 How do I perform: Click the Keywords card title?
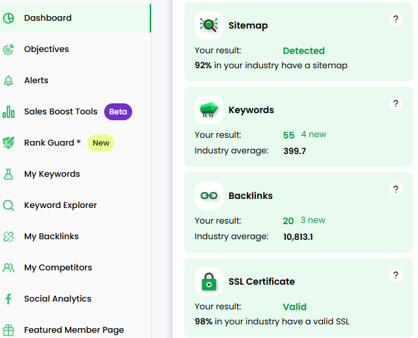coord(251,110)
